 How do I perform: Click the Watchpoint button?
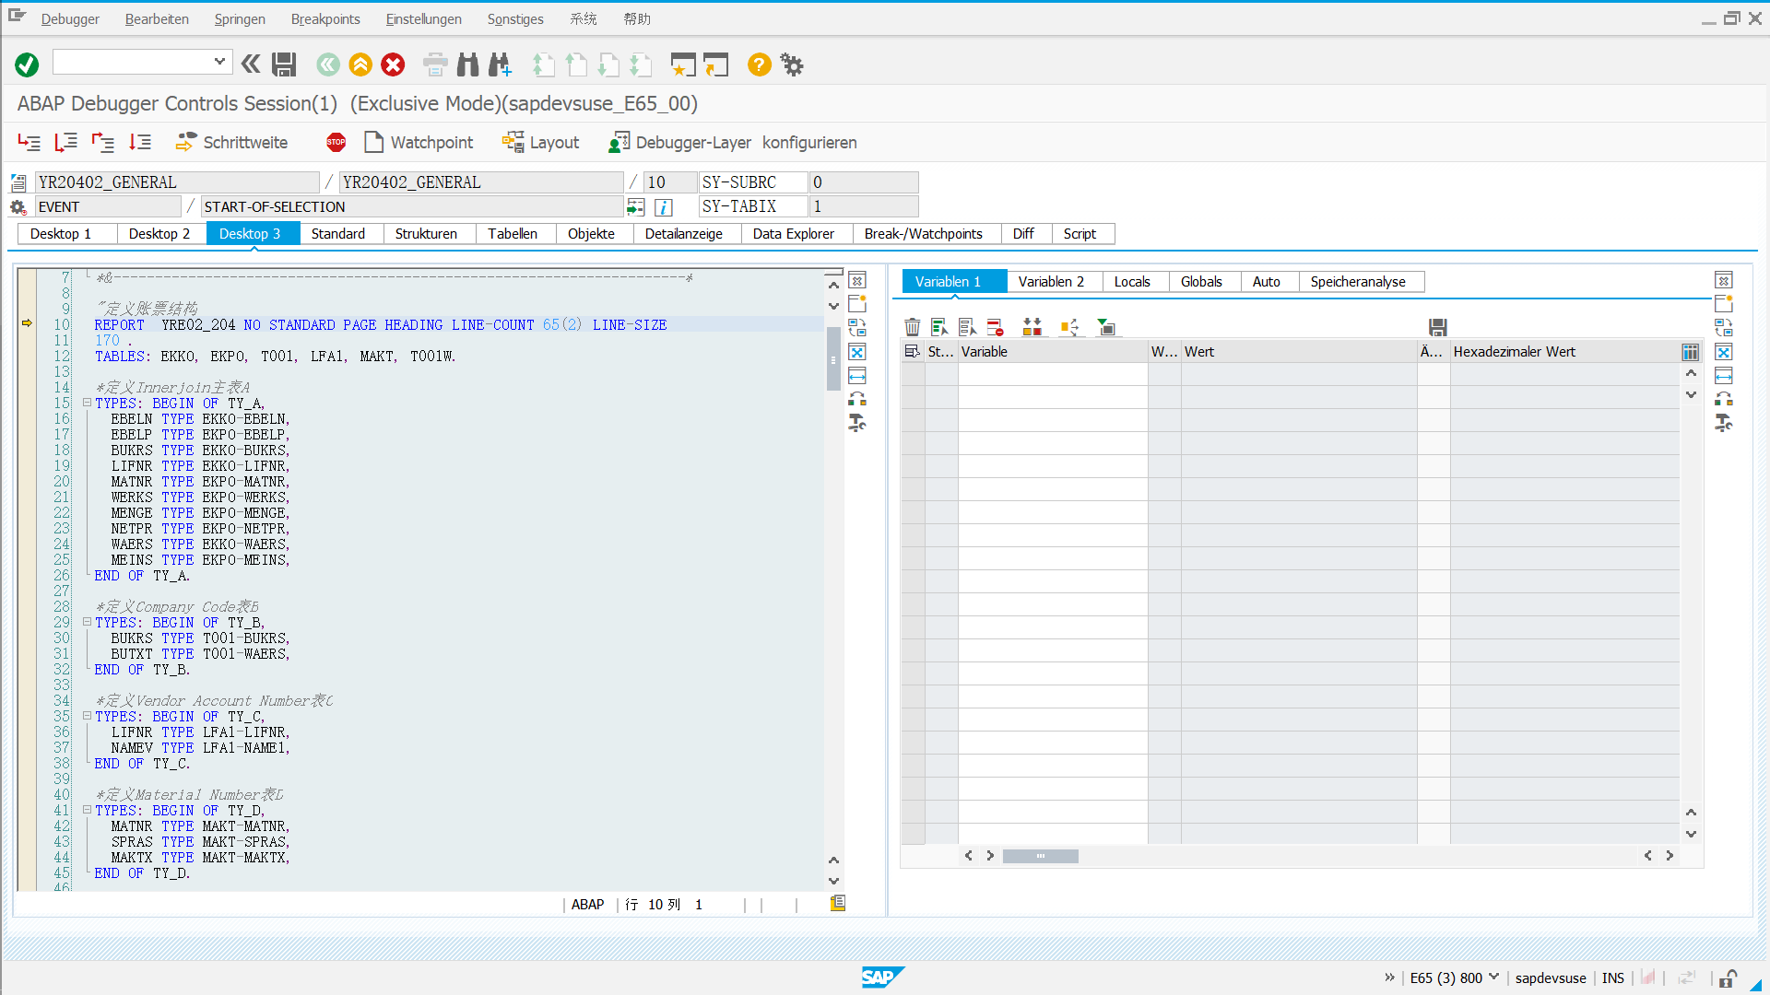click(419, 142)
